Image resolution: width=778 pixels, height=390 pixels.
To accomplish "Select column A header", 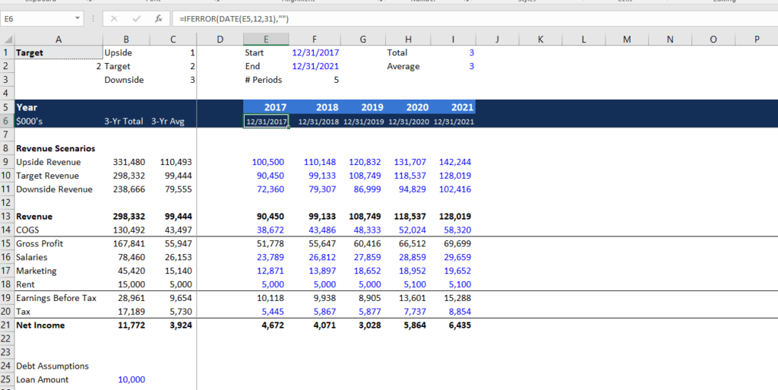I will (x=59, y=39).
